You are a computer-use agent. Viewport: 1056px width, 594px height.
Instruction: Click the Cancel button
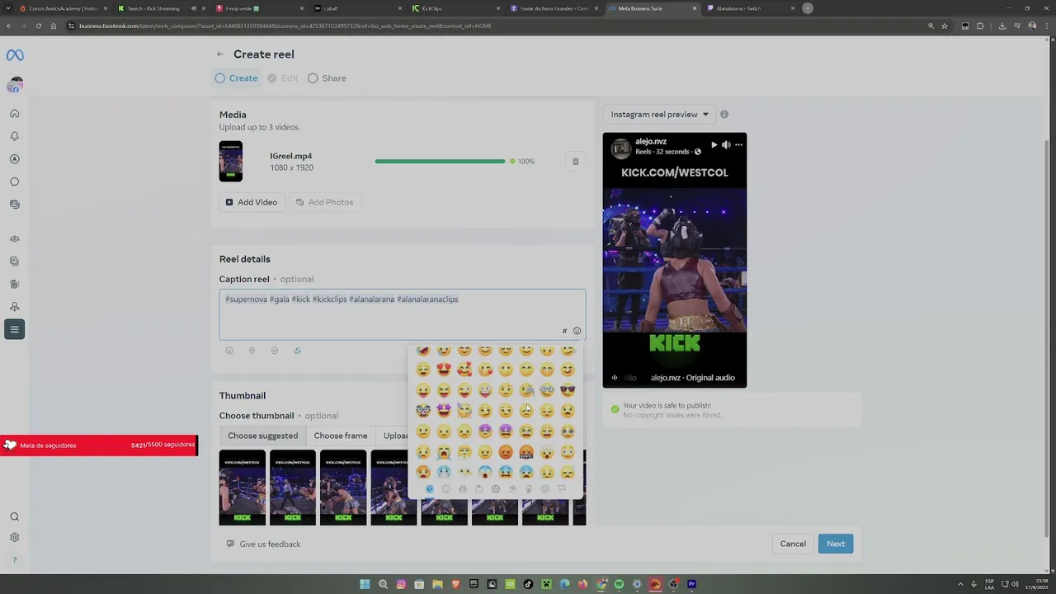coord(793,544)
